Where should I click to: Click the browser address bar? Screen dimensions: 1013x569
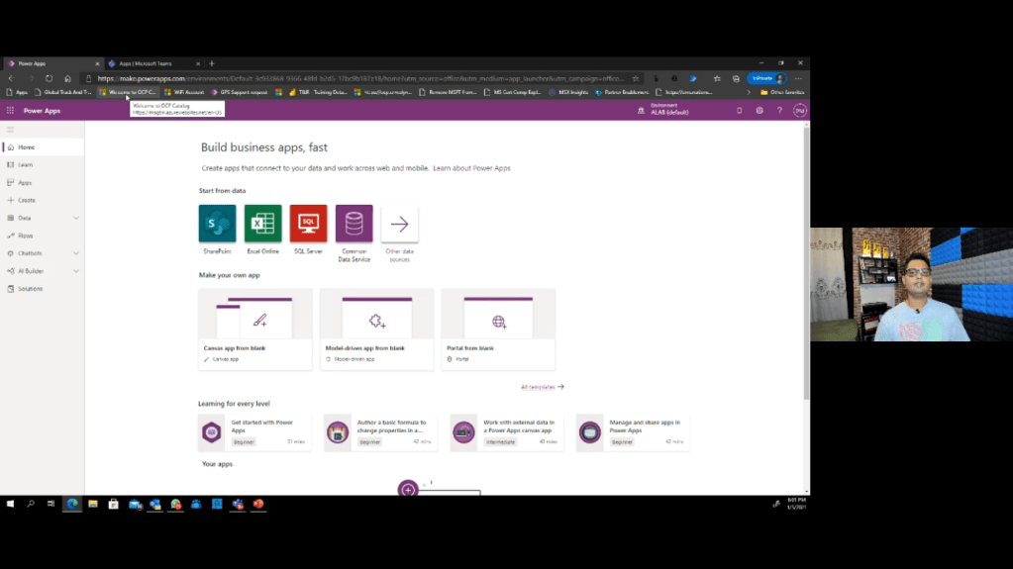pos(356,78)
